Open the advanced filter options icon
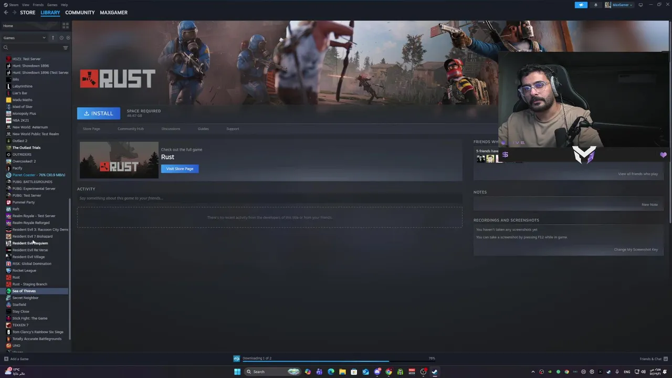This screenshot has width=672, height=378. pos(66,48)
